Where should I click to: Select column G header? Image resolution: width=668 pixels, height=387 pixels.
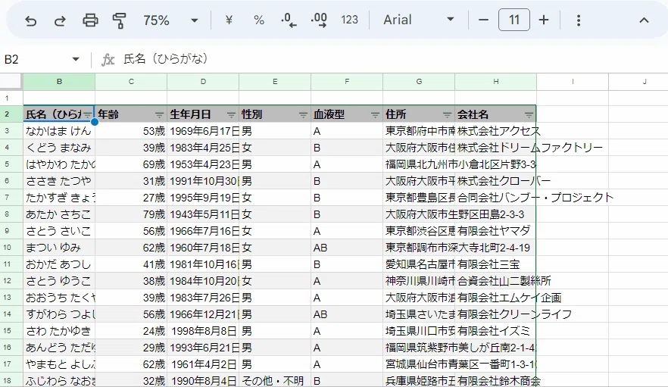click(419, 81)
